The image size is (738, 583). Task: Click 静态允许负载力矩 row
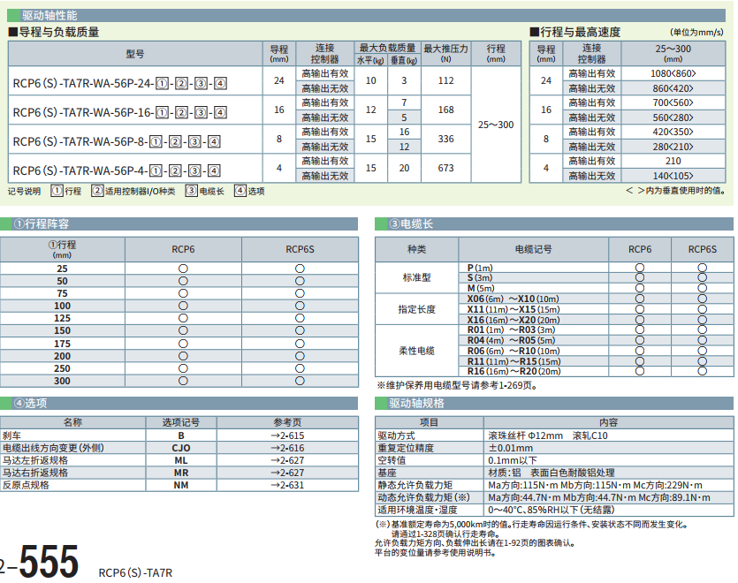(x=554, y=485)
